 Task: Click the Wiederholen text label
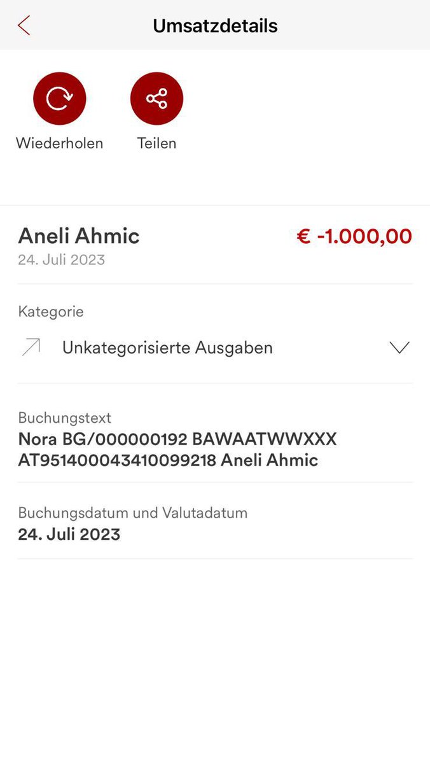(x=59, y=143)
